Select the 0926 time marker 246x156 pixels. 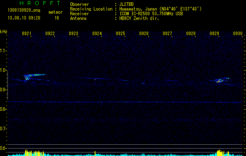coord(144,34)
